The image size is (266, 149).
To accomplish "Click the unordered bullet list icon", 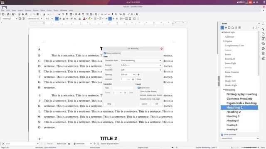I will coord(95,19).
